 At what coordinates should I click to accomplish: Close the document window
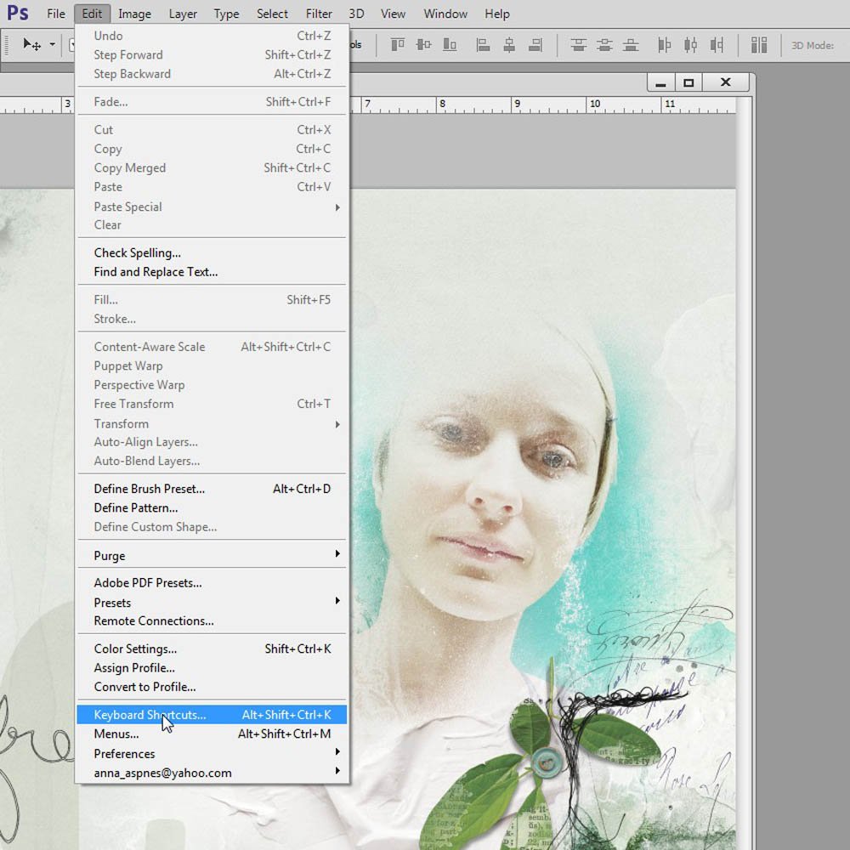726,82
